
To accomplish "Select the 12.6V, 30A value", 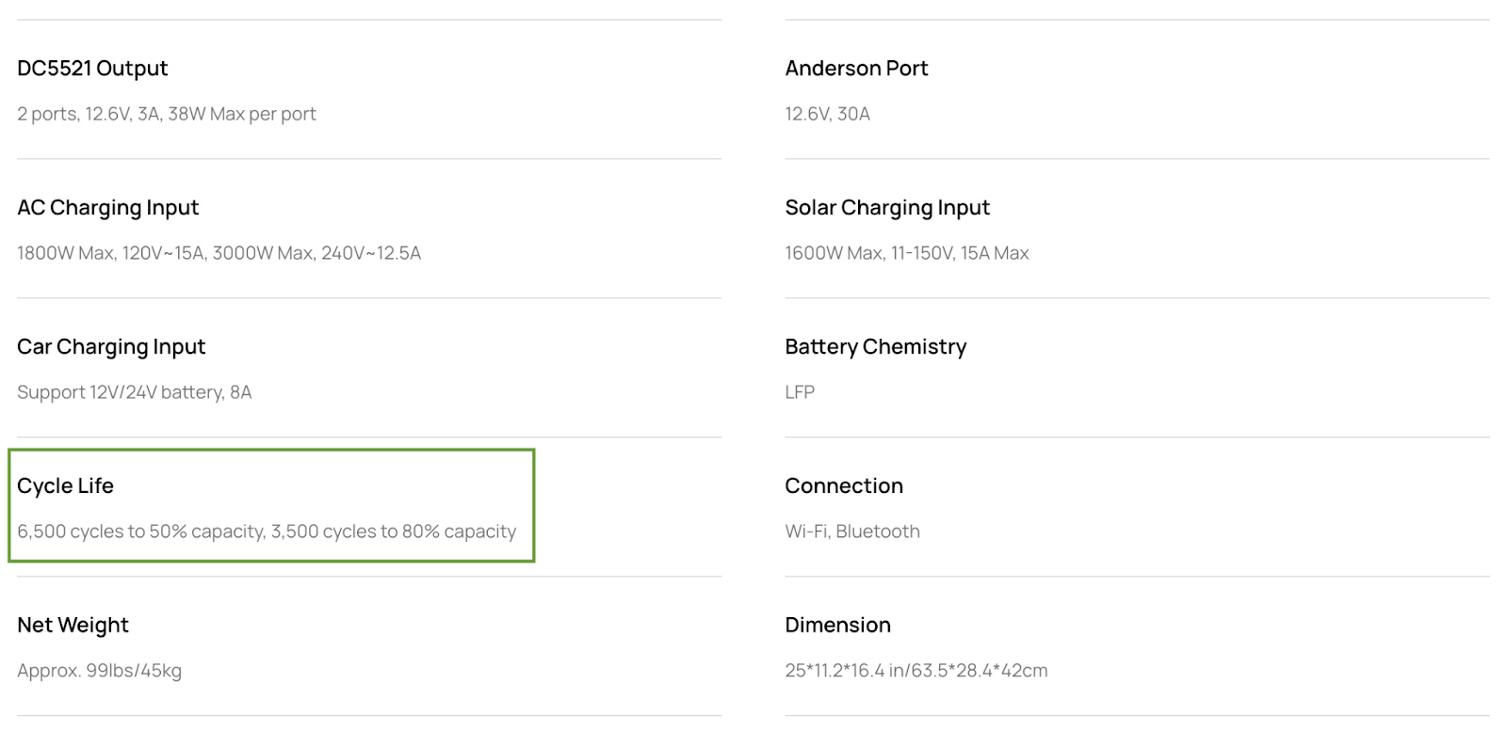I will (827, 114).
